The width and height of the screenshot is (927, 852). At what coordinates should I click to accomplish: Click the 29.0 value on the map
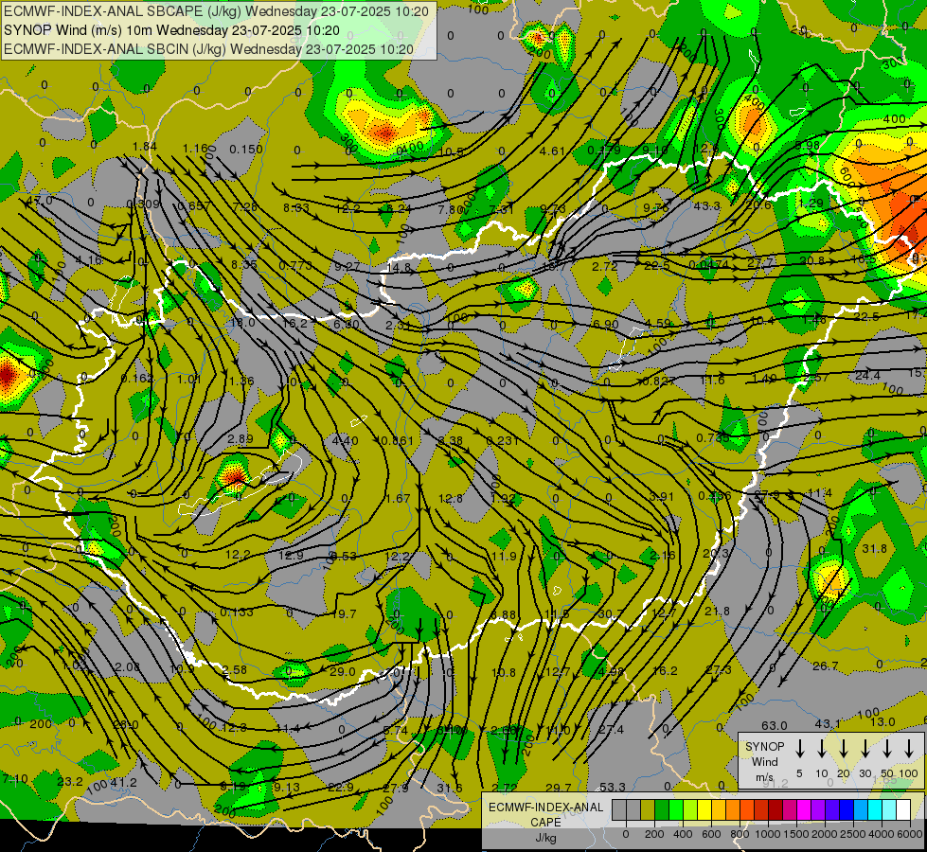343,672
